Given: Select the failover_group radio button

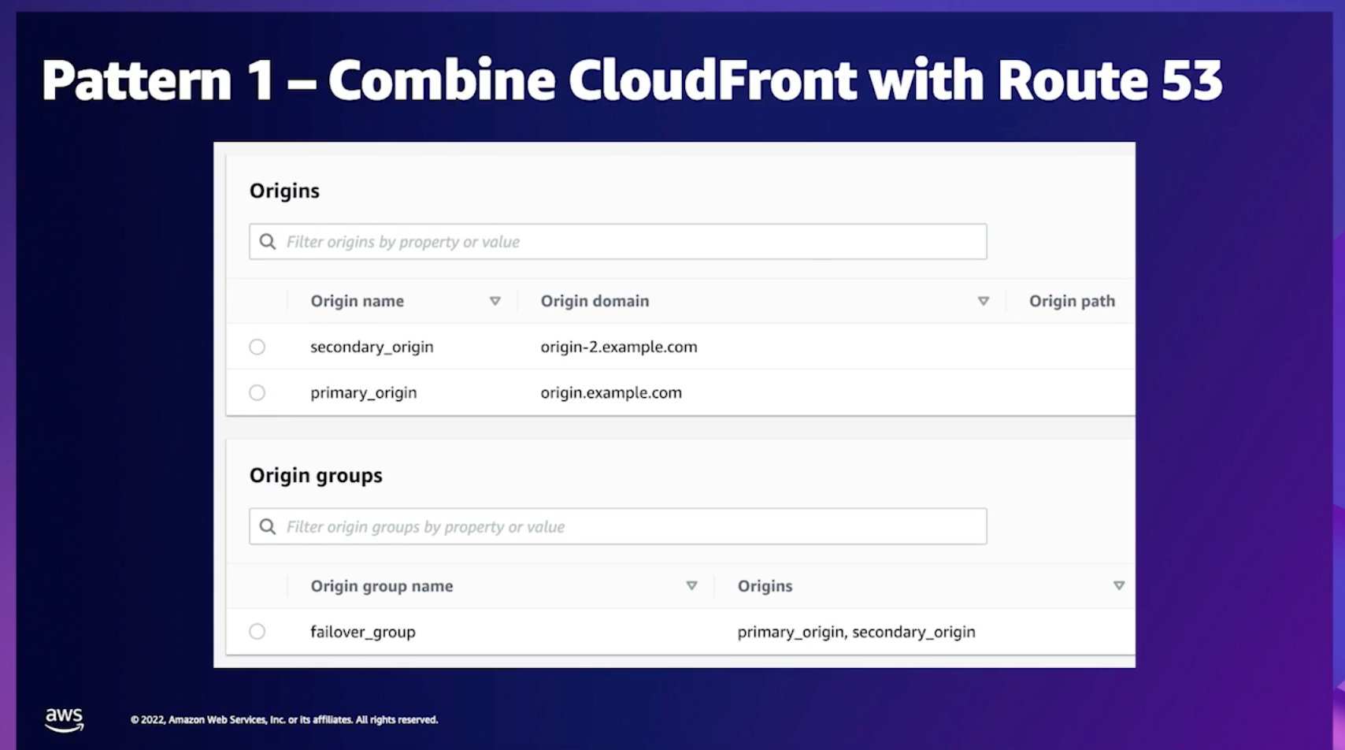Looking at the screenshot, I should coord(258,631).
